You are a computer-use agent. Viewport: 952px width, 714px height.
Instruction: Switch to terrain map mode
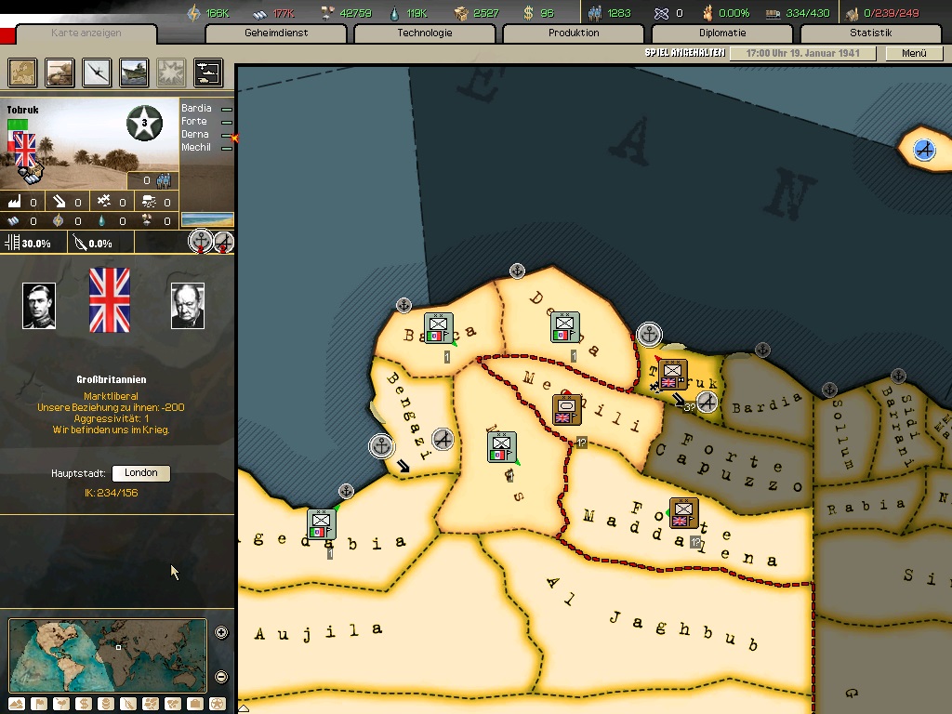pos(17,704)
